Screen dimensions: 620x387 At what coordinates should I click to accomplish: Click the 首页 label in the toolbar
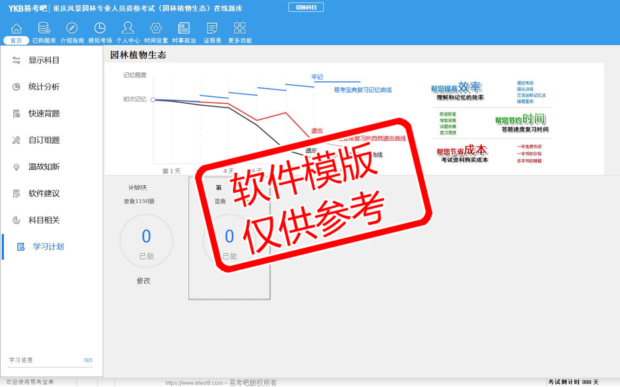tap(16, 40)
